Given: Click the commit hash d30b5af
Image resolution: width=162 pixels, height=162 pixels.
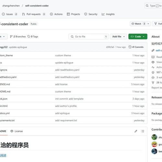Looking at the screenshot, I should point(110,47).
